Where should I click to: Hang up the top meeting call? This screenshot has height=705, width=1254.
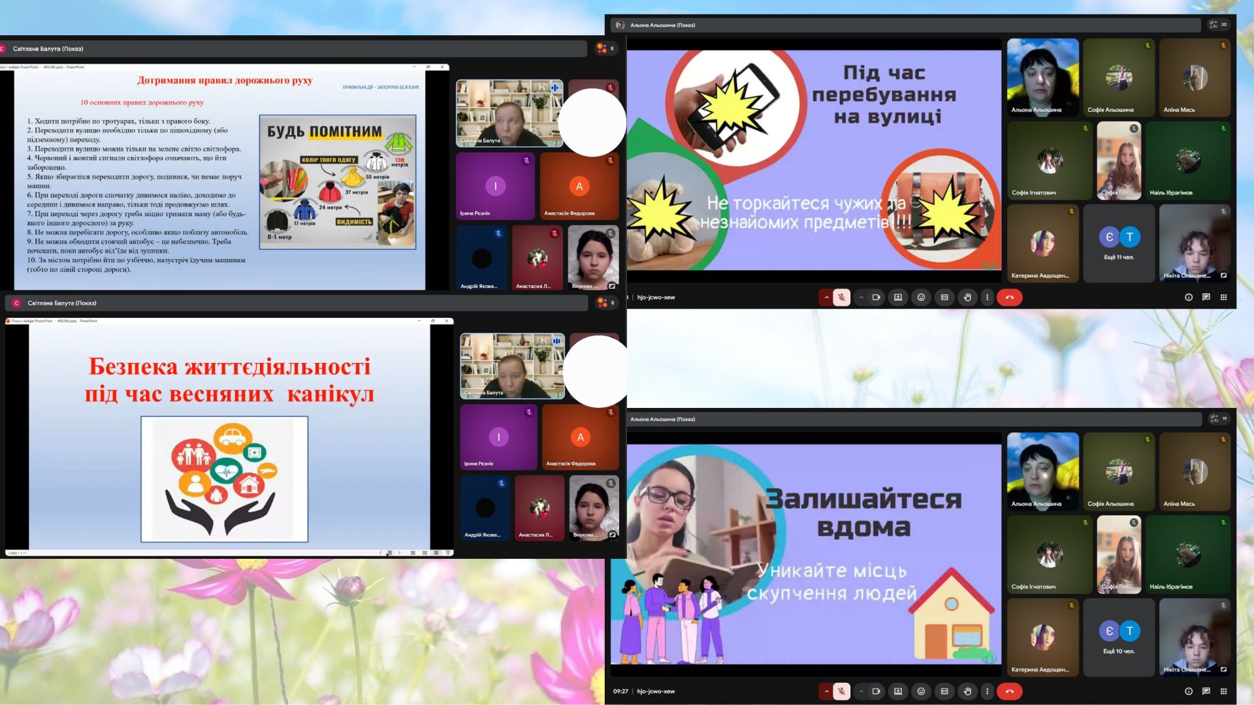point(1010,298)
